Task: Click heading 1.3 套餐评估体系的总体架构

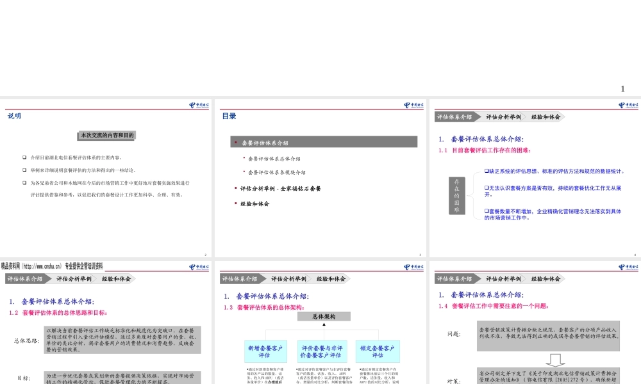Action: (x=264, y=307)
